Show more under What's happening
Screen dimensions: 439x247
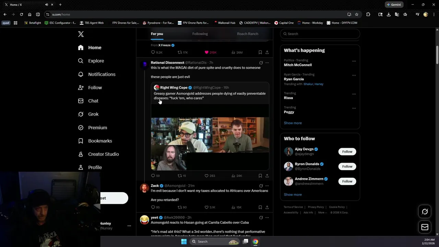293,123
